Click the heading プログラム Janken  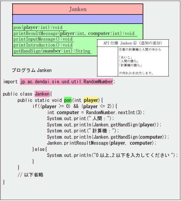(x=32, y=70)
